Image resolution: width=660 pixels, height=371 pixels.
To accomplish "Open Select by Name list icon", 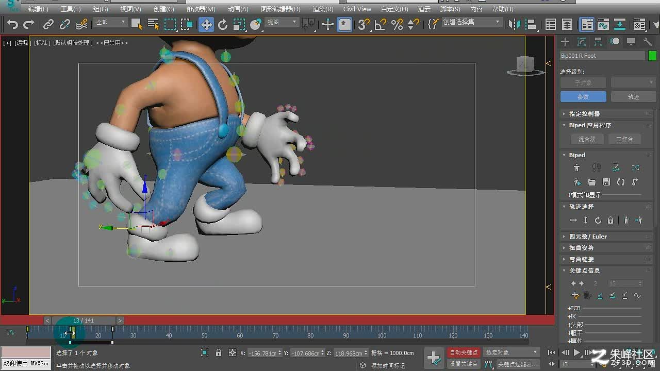I will (x=153, y=24).
